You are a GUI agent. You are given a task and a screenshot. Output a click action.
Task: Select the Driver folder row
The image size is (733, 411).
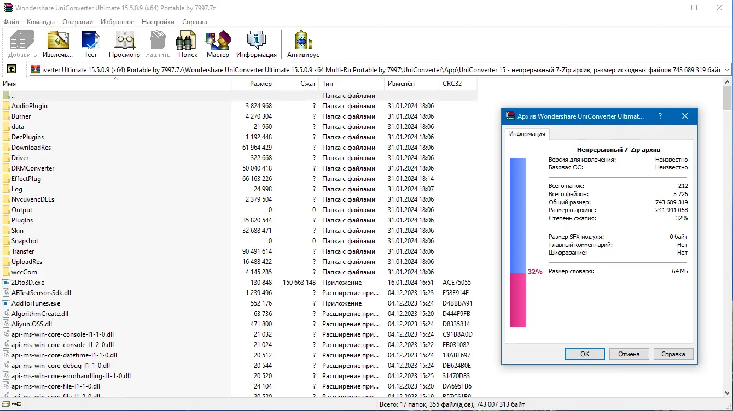[x=238, y=158]
